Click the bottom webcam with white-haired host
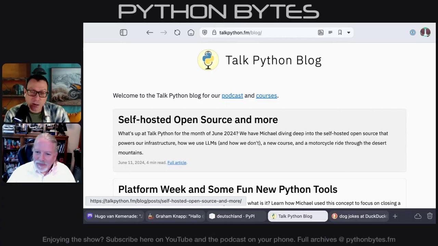Screen dimensions: 438x246 coord(42,153)
